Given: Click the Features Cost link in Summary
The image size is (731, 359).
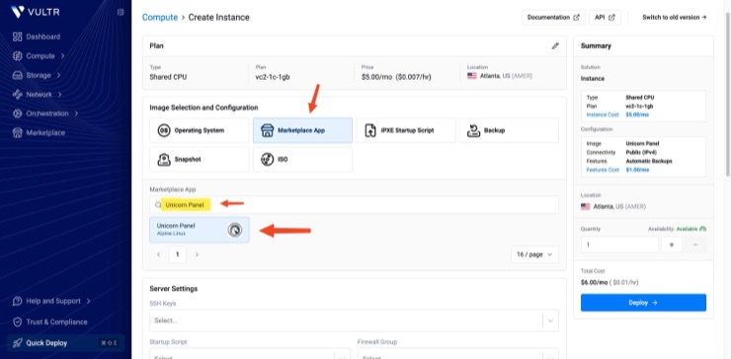Looking at the screenshot, I should pyautogui.click(x=603, y=170).
